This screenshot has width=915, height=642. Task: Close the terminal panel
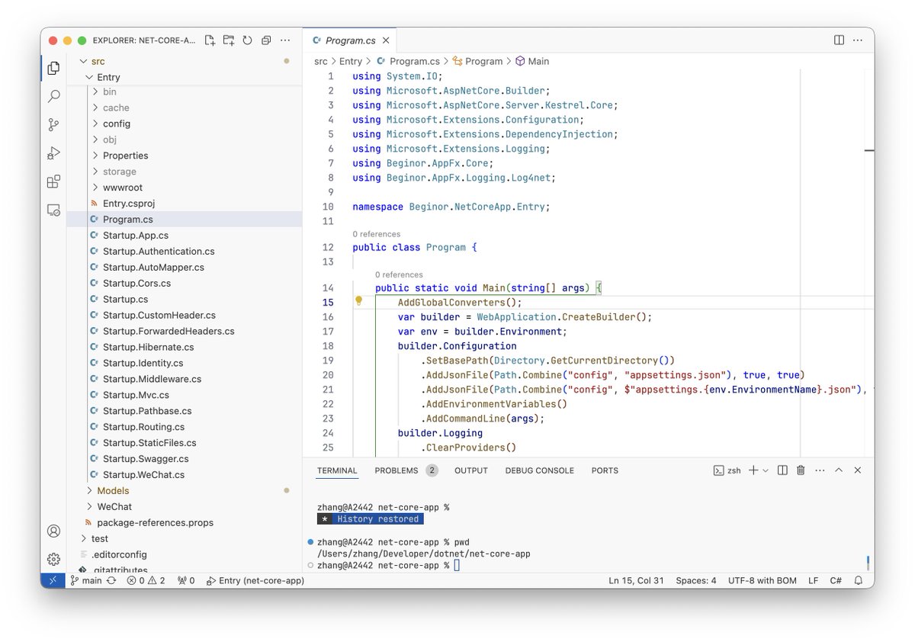[858, 470]
